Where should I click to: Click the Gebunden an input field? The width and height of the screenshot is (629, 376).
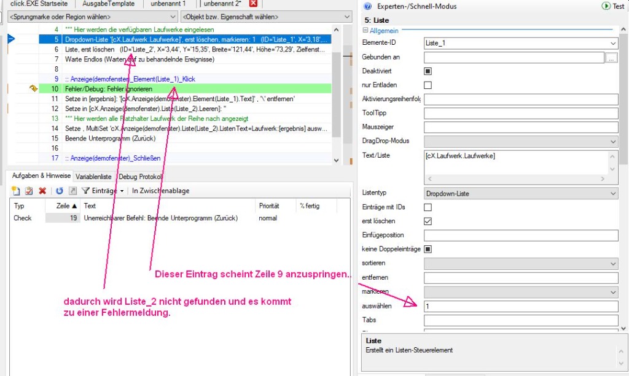pos(514,58)
